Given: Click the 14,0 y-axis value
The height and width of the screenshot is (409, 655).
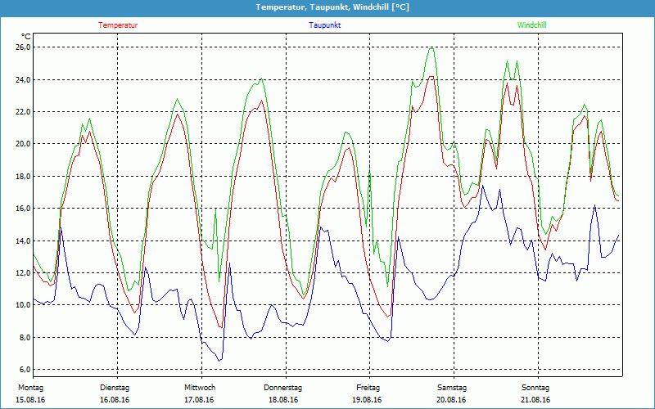Looking at the screenshot, I should point(24,240).
